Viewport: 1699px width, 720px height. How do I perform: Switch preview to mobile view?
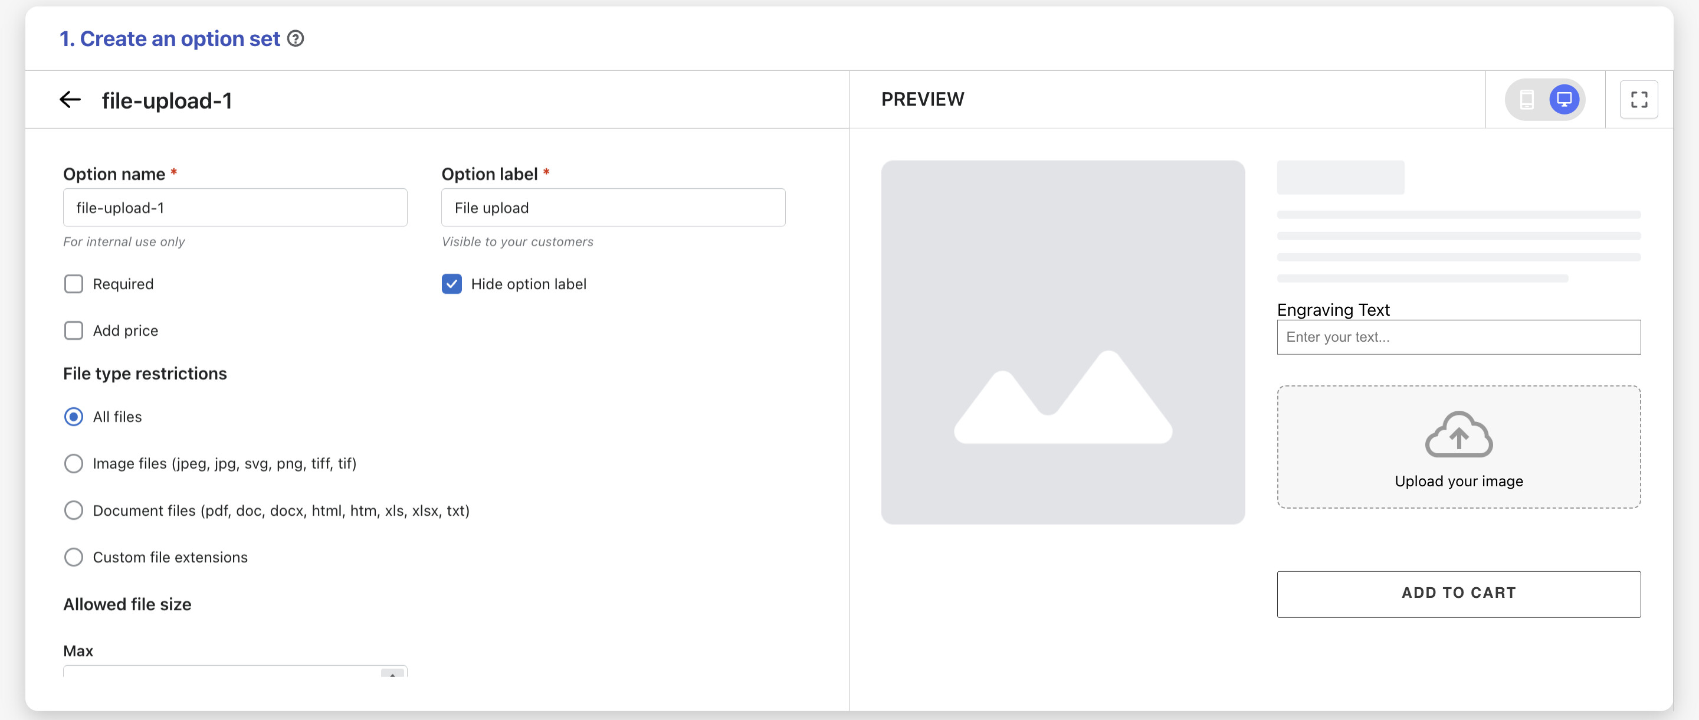pos(1526,100)
